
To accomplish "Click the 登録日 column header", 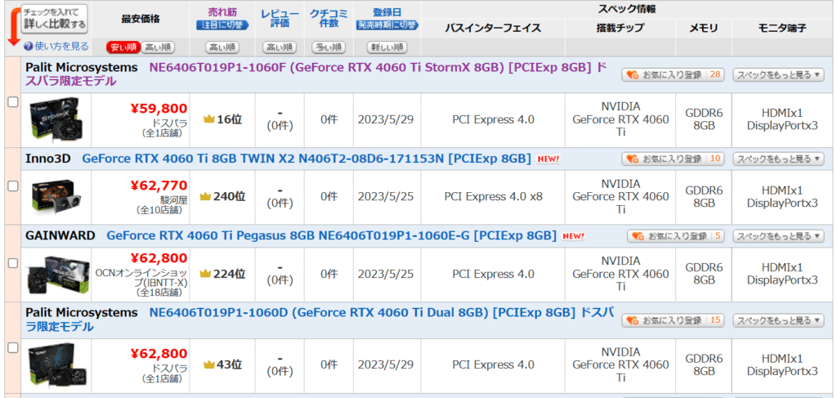I will click(387, 11).
